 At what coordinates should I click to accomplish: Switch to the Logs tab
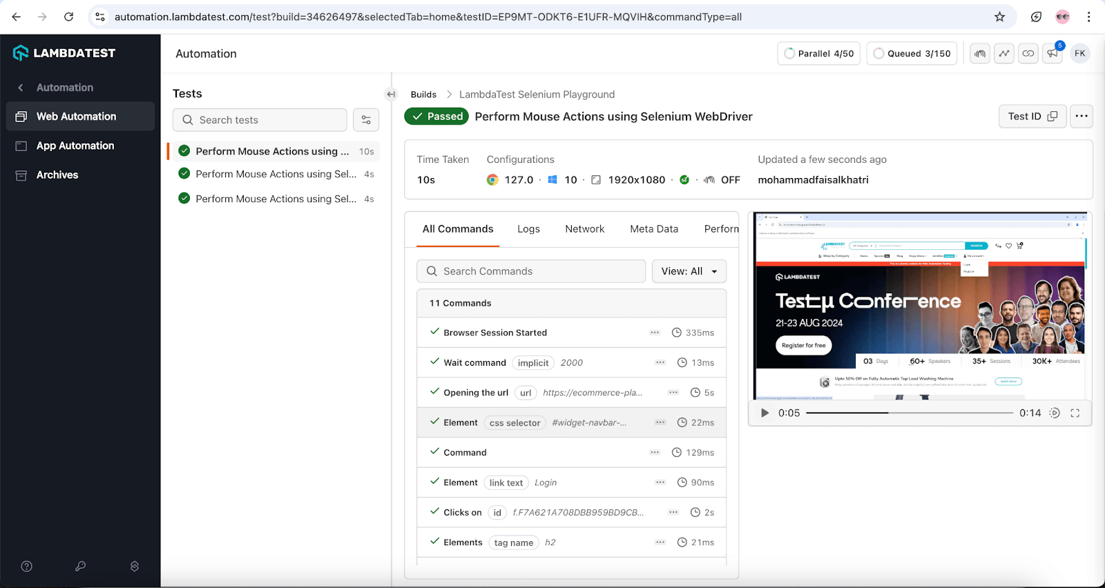(x=528, y=229)
